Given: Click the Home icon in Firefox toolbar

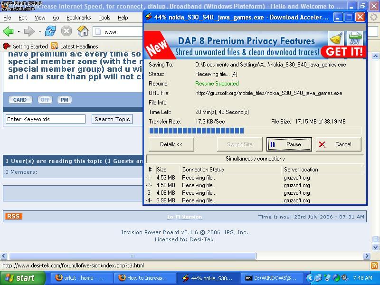Looking at the screenshot, I should tap(83, 31).
